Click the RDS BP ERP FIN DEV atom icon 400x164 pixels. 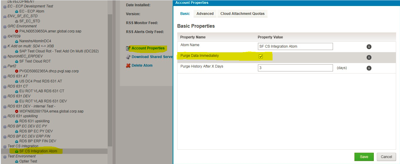17,141
